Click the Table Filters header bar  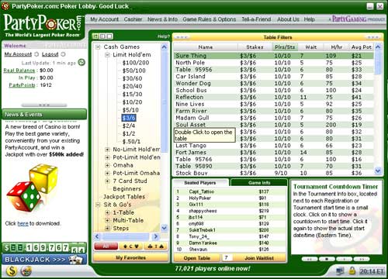(278, 37)
